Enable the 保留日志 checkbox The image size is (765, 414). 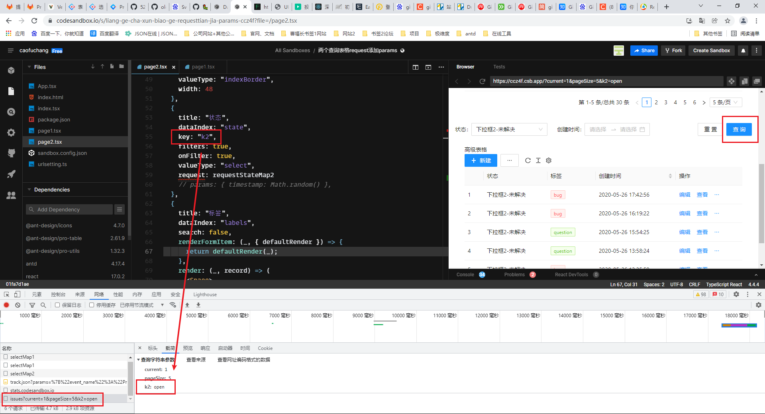(x=57, y=305)
